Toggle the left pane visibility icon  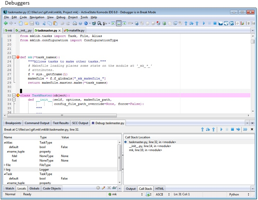click(113, 23)
